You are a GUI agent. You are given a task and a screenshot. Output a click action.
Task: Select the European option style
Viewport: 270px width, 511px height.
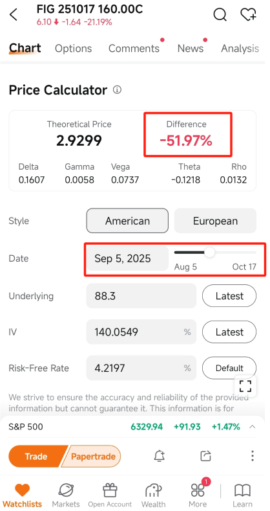coord(215,221)
